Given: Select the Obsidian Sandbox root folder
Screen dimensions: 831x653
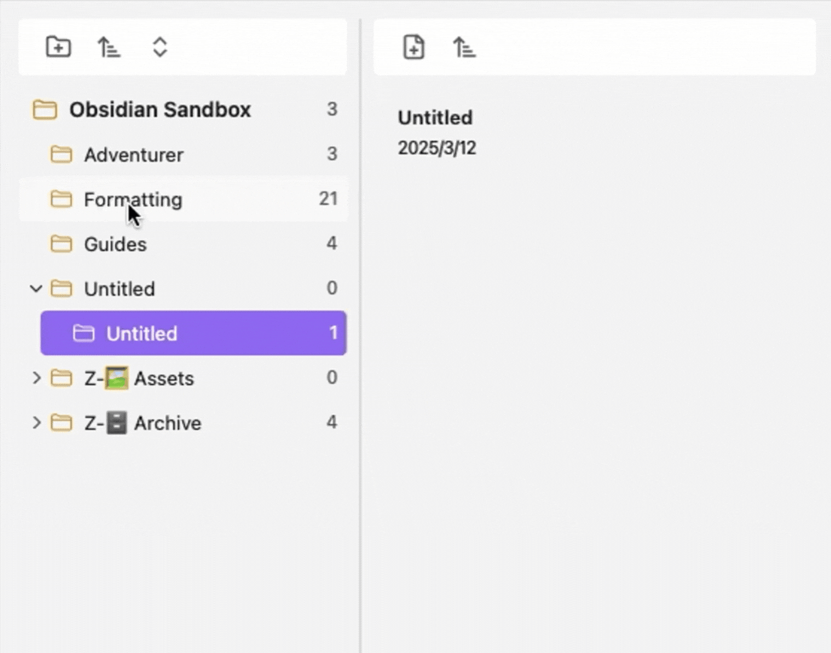Looking at the screenshot, I should pyautogui.click(x=160, y=109).
